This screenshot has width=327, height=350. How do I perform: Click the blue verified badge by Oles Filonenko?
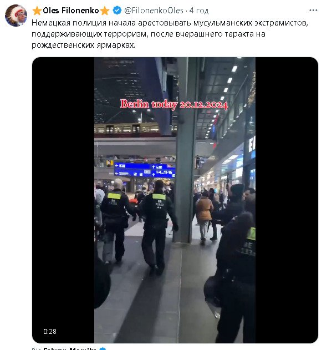[117, 11]
